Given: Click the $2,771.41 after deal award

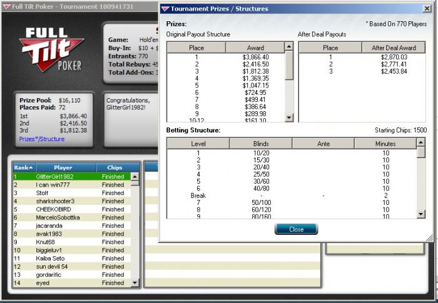Looking at the screenshot, I should (394, 64).
